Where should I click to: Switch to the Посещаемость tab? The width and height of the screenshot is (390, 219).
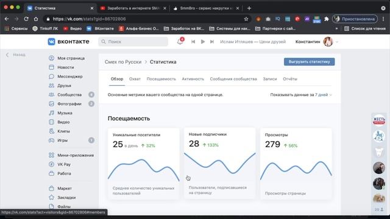pos(161,79)
